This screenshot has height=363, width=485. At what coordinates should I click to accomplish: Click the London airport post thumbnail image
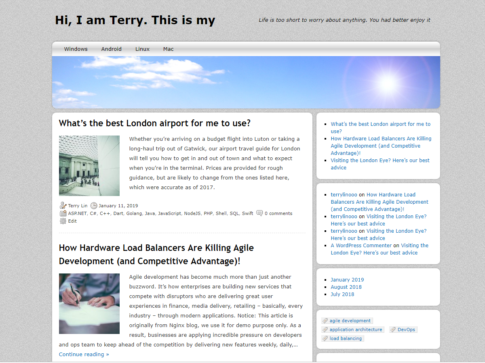(89, 166)
